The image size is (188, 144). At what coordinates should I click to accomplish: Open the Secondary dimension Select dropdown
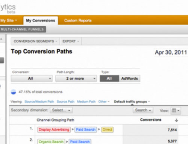click(x=61, y=110)
